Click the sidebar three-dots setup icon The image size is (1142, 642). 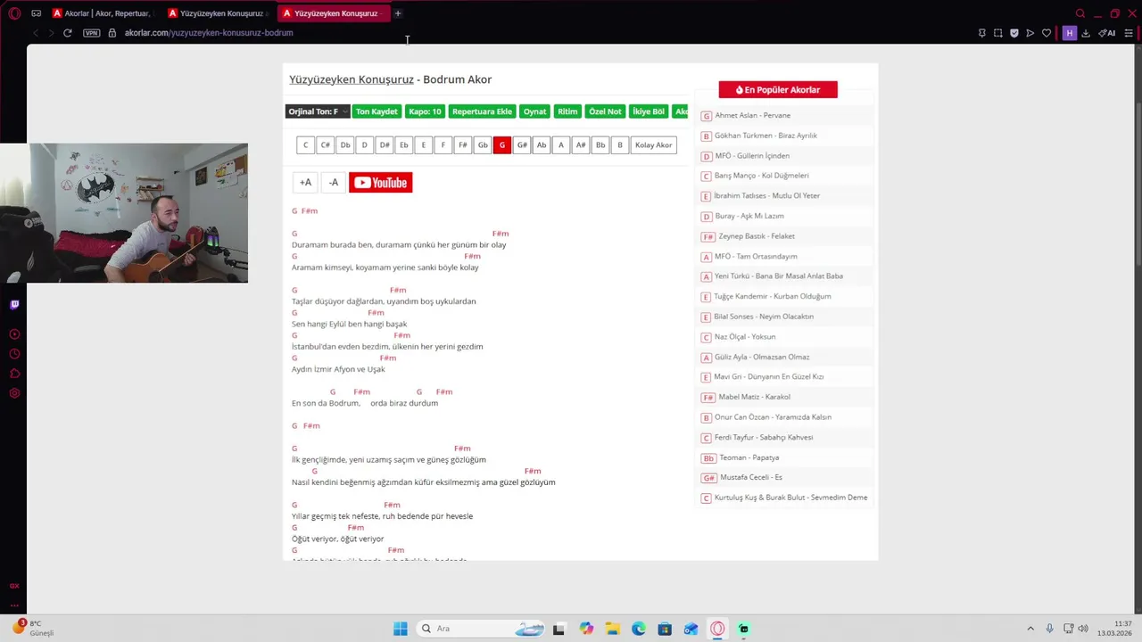coord(14,605)
